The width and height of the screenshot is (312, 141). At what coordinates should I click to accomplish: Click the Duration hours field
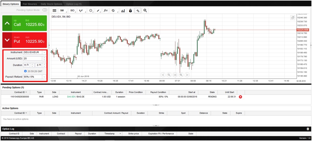pos(27,65)
